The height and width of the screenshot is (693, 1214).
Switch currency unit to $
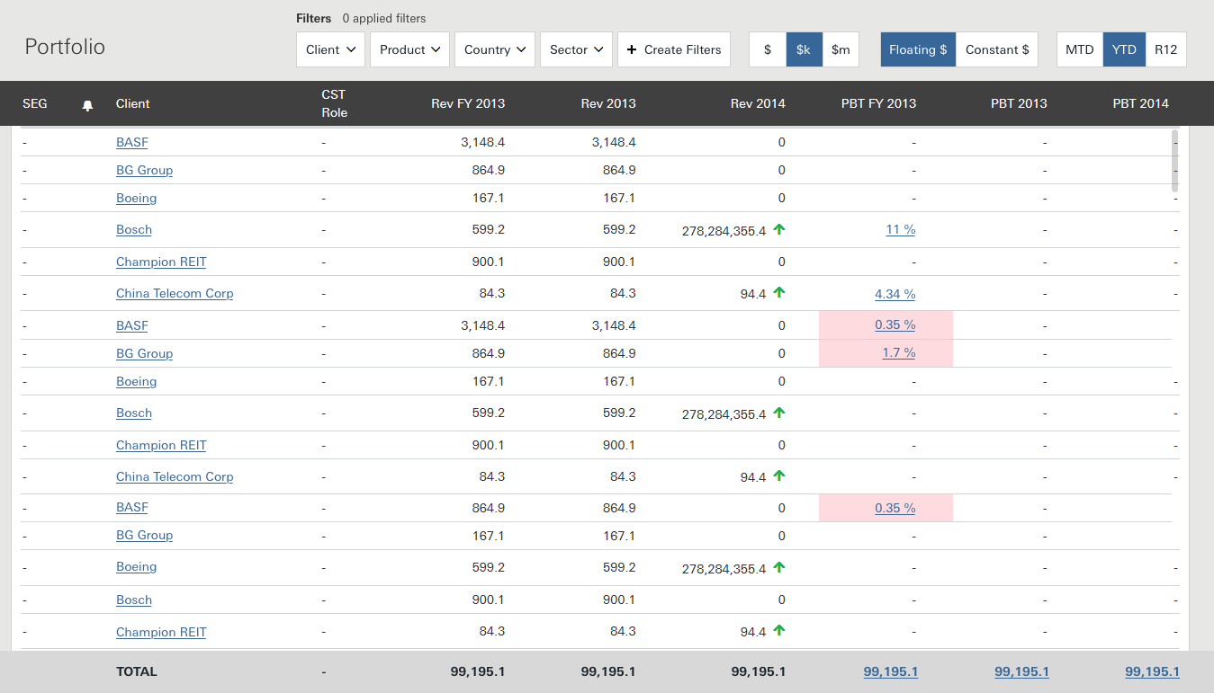(768, 49)
